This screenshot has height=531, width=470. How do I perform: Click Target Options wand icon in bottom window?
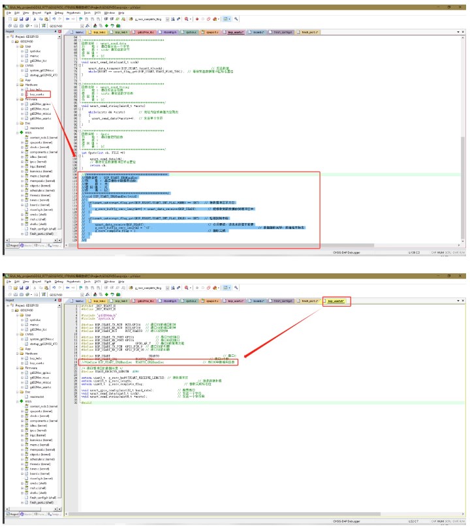point(87,294)
